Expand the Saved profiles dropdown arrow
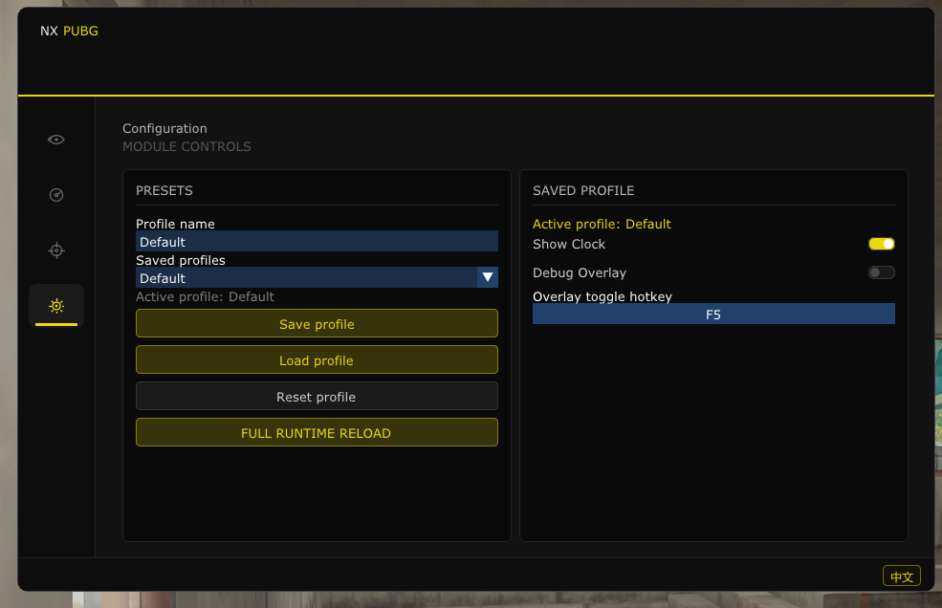Viewport: 942px width, 608px height. (487, 277)
